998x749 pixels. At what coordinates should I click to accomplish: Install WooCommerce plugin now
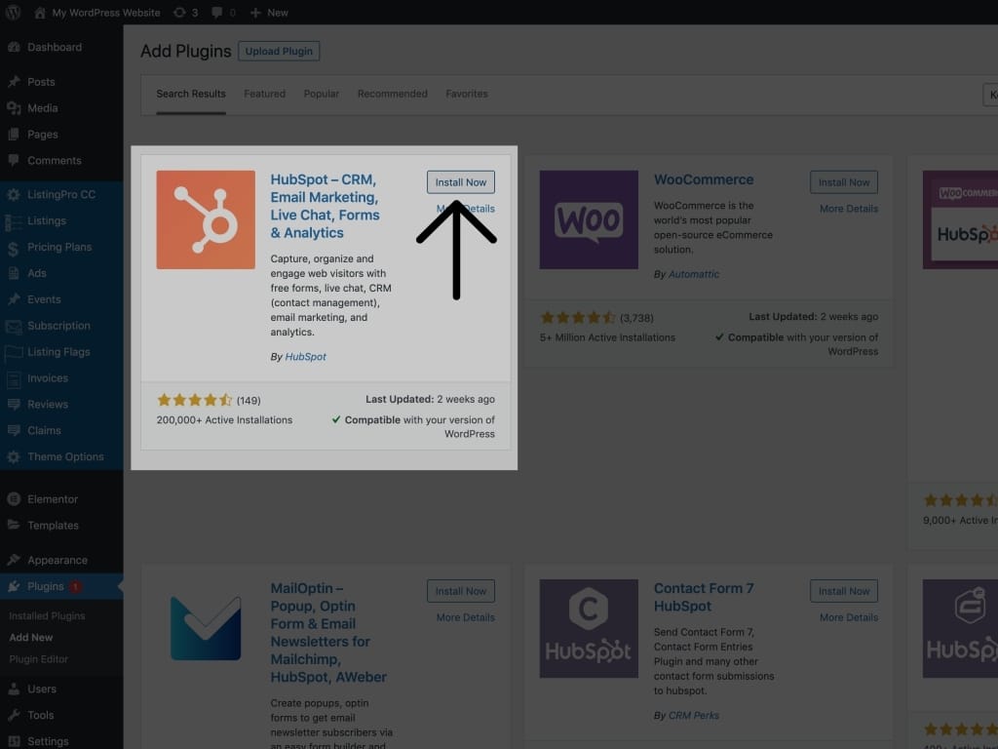tap(844, 182)
